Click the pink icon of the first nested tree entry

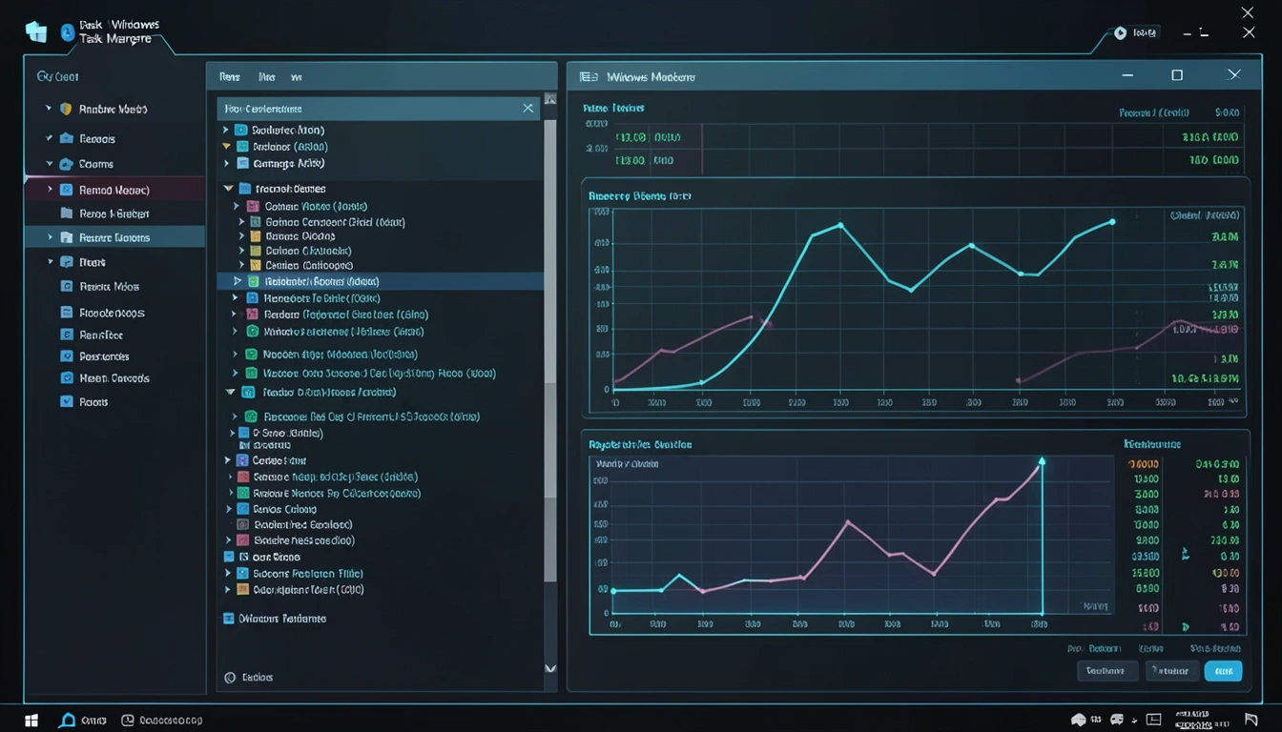click(x=253, y=206)
